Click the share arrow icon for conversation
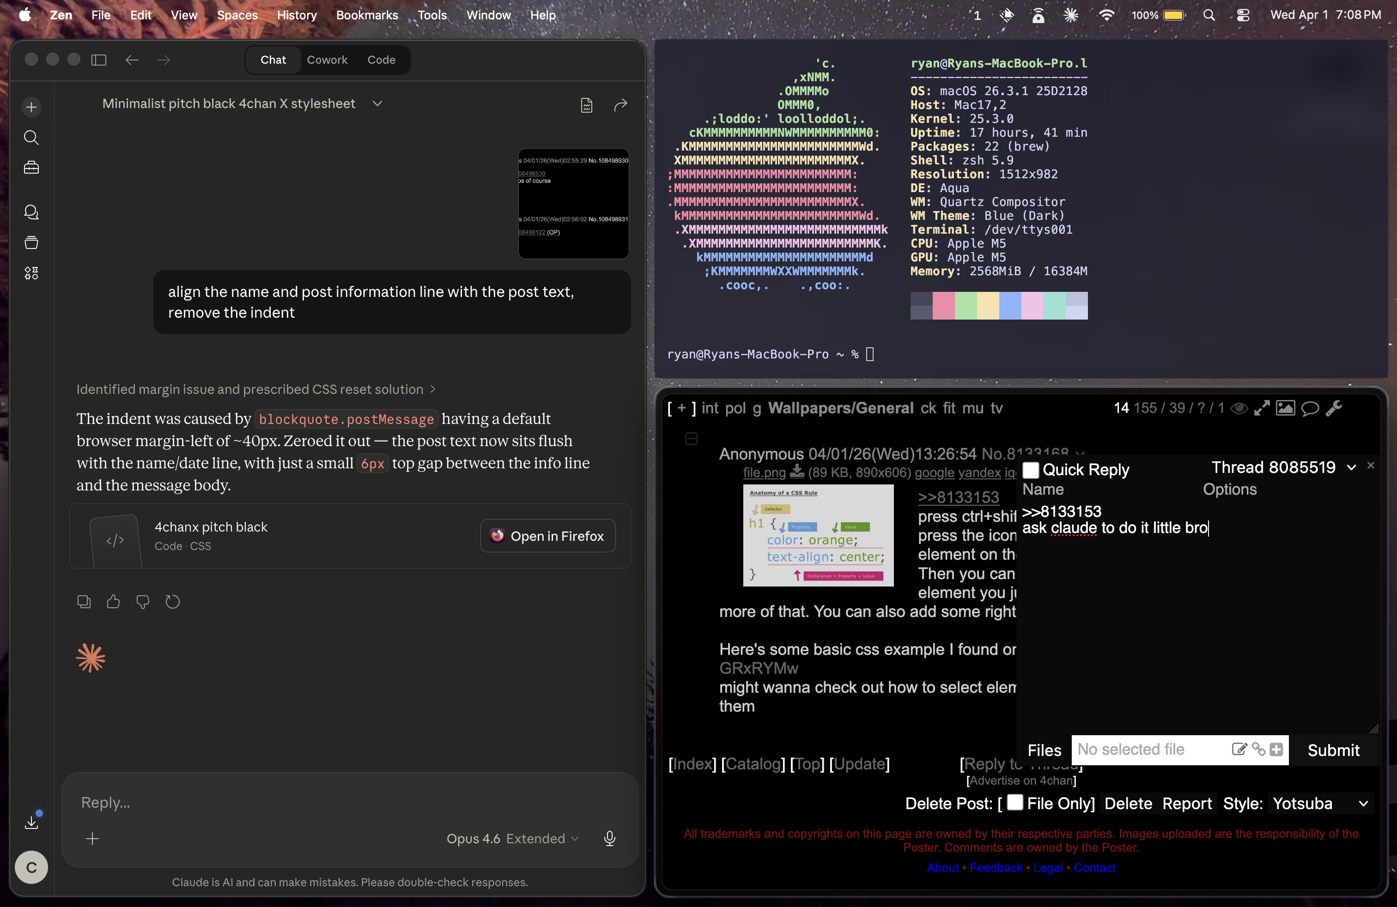The width and height of the screenshot is (1397, 907). [x=620, y=105]
